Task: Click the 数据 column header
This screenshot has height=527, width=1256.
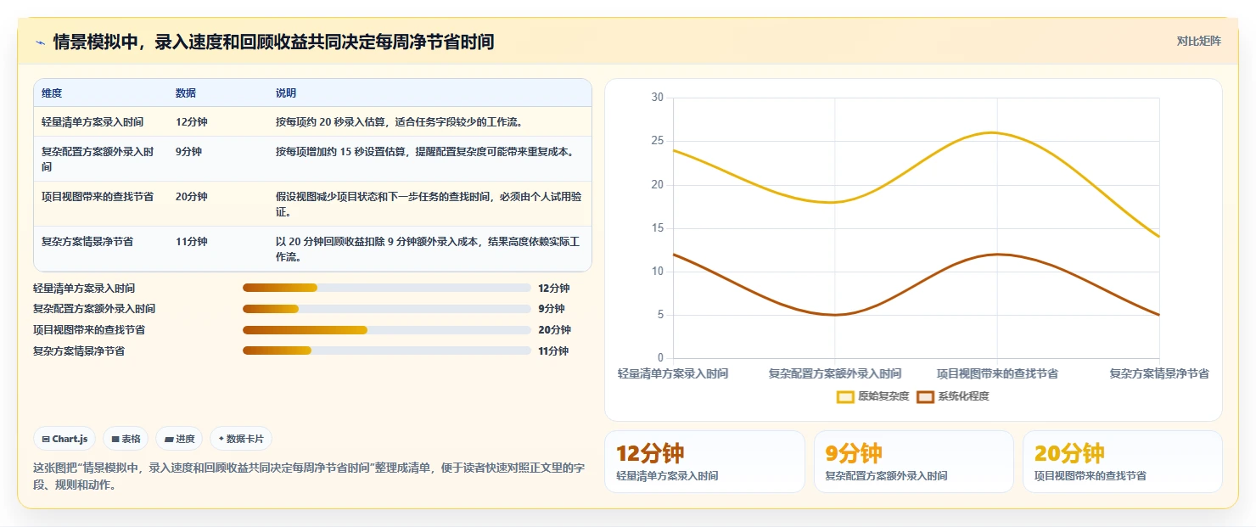Action: pos(186,93)
